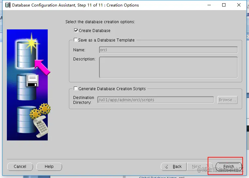
Task: Enable Generate Database Creation Scripts checkbox
Action: pyautogui.click(x=76, y=89)
